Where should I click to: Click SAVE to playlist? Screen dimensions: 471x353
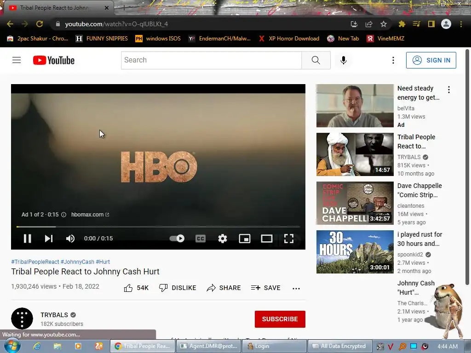tap(265, 288)
